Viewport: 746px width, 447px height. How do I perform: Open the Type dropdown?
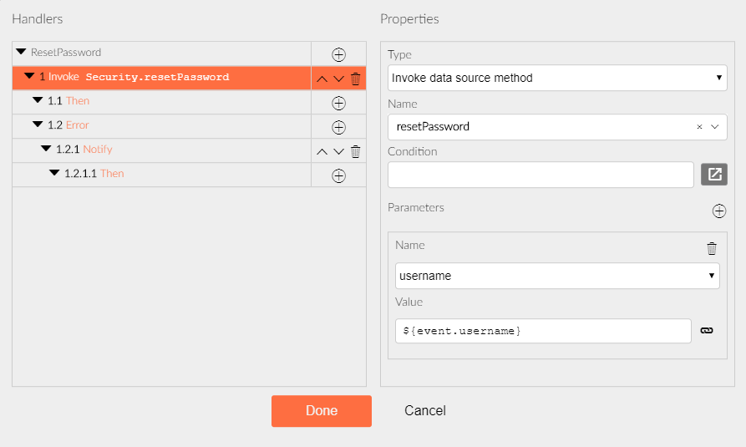[557, 78]
